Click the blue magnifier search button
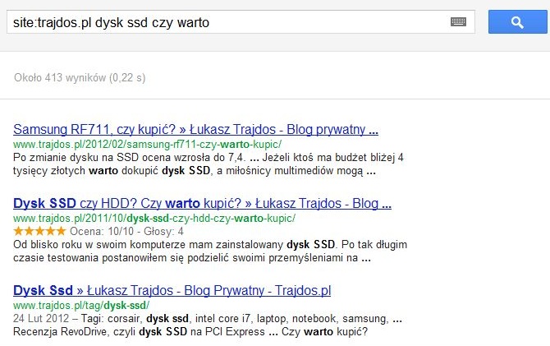The width and height of the screenshot is (550, 346). point(517,22)
